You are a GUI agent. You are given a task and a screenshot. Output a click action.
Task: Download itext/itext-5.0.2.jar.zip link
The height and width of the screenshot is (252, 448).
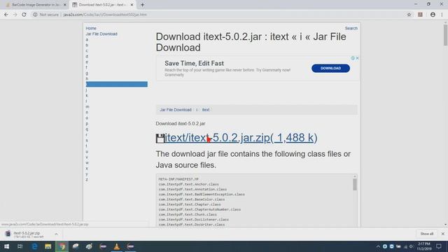[x=241, y=138]
